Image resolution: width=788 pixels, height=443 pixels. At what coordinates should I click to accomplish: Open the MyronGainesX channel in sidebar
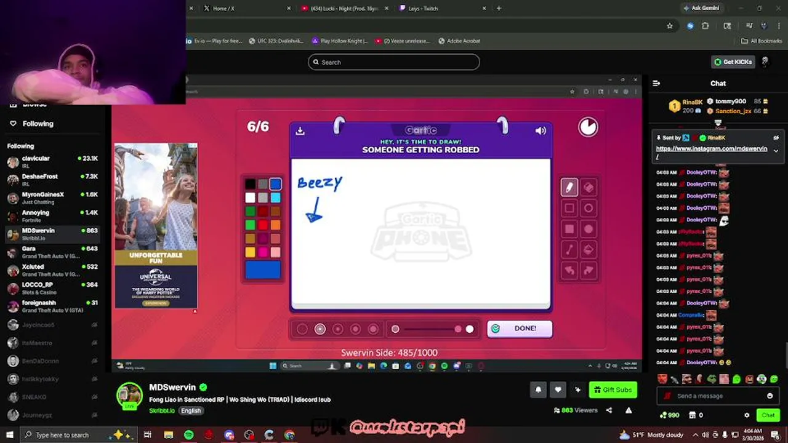[x=52, y=198]
